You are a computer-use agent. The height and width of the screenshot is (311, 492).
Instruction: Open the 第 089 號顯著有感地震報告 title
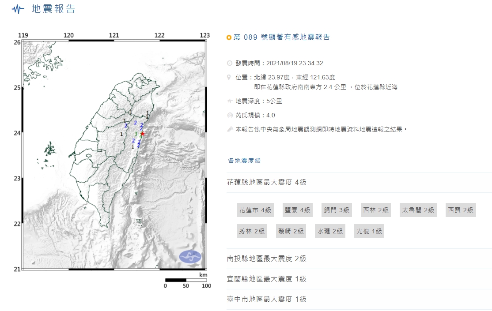281,37
